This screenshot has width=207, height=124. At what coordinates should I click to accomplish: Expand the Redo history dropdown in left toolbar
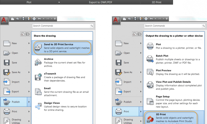(x=52, y=19)
